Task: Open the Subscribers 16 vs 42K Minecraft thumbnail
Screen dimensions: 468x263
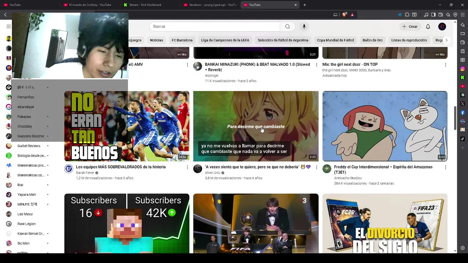Action: pyautogui.click(x=127, y=223)
